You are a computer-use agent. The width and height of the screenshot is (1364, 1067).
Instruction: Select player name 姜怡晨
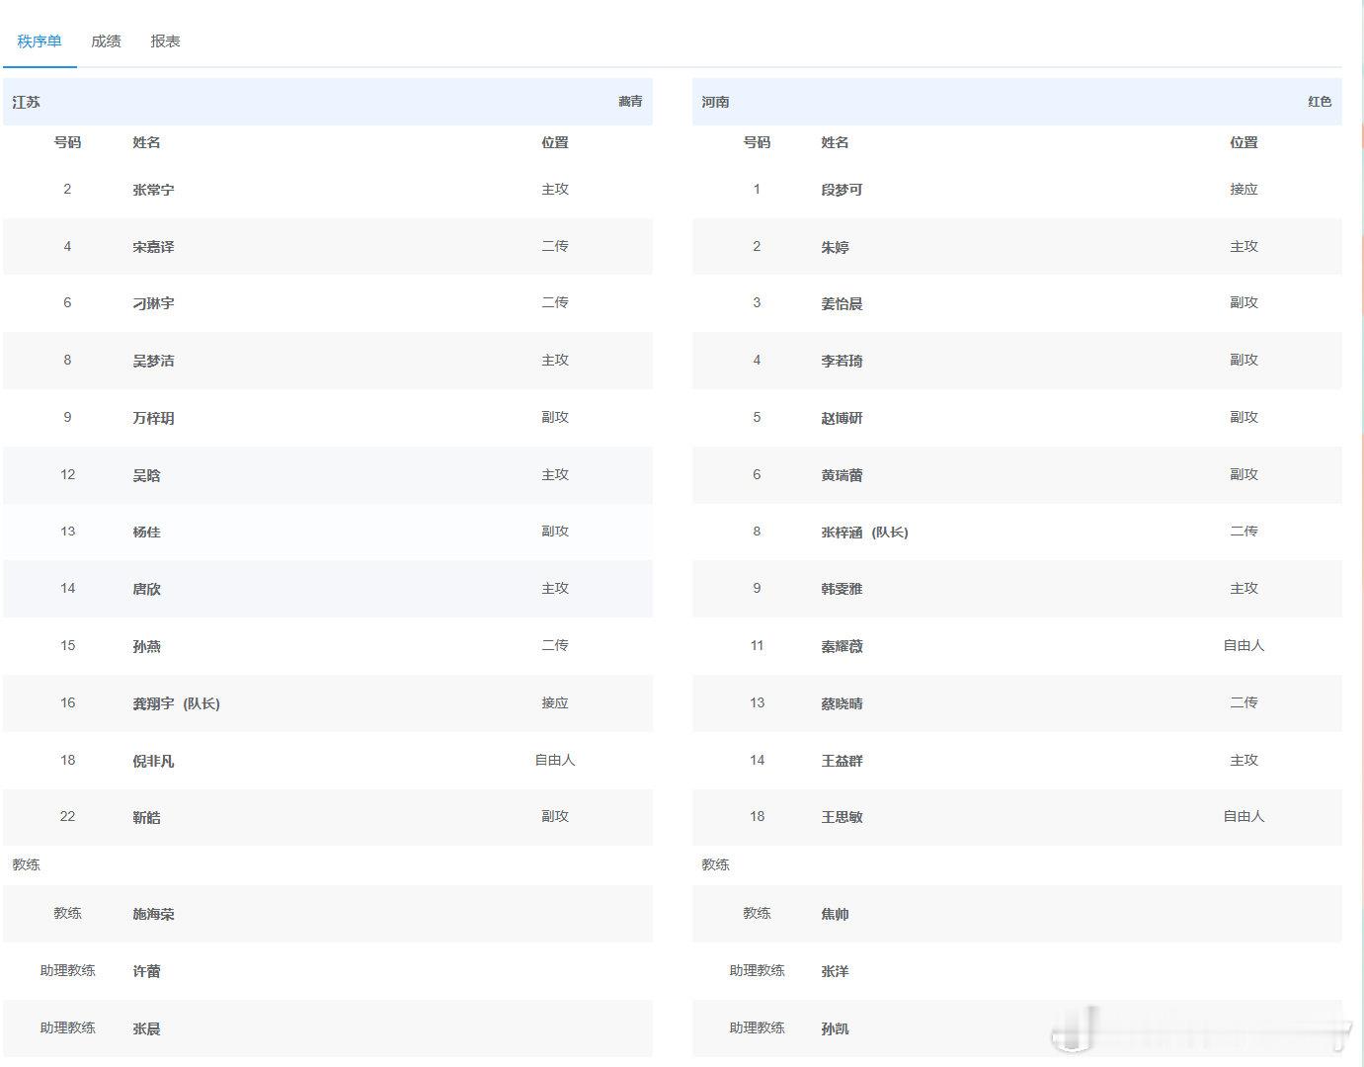pos(842,303)
